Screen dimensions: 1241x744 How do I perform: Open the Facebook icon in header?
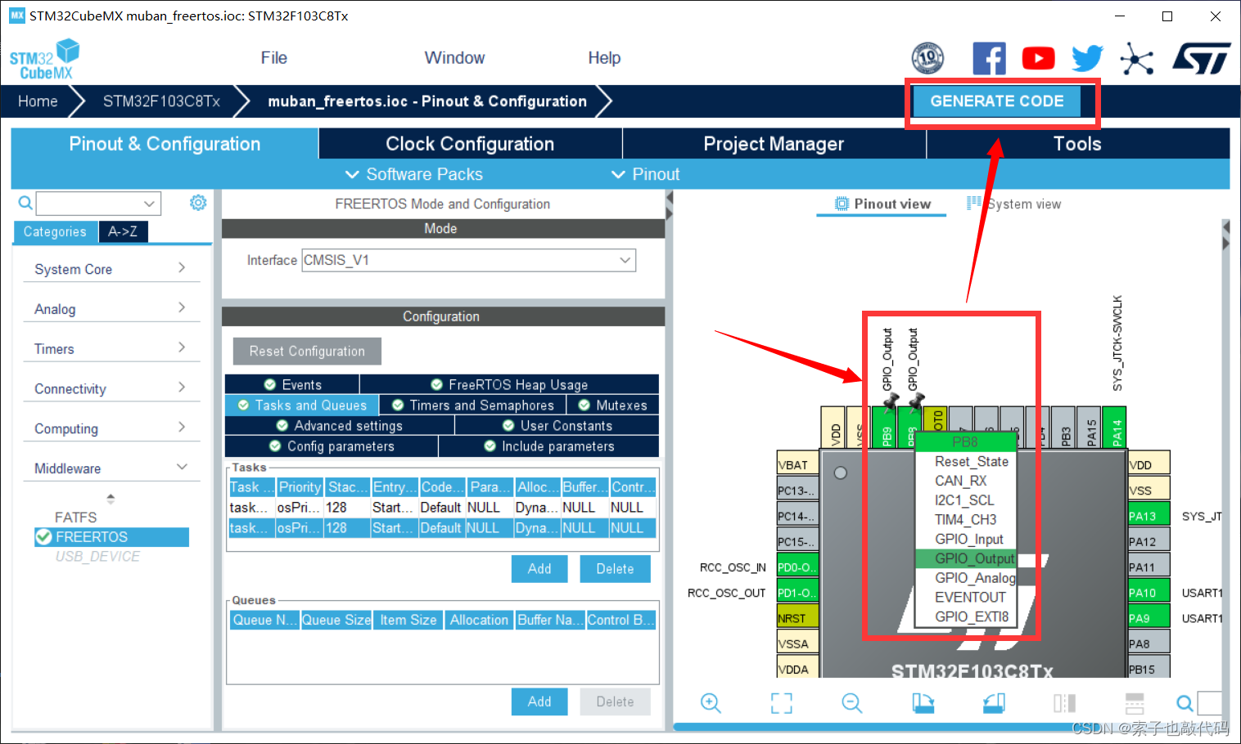pyautogui.click(x=989, y=58)
